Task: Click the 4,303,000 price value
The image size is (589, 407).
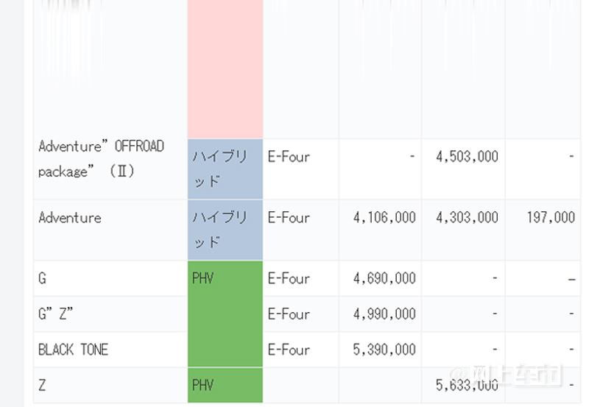Action: 467,217
